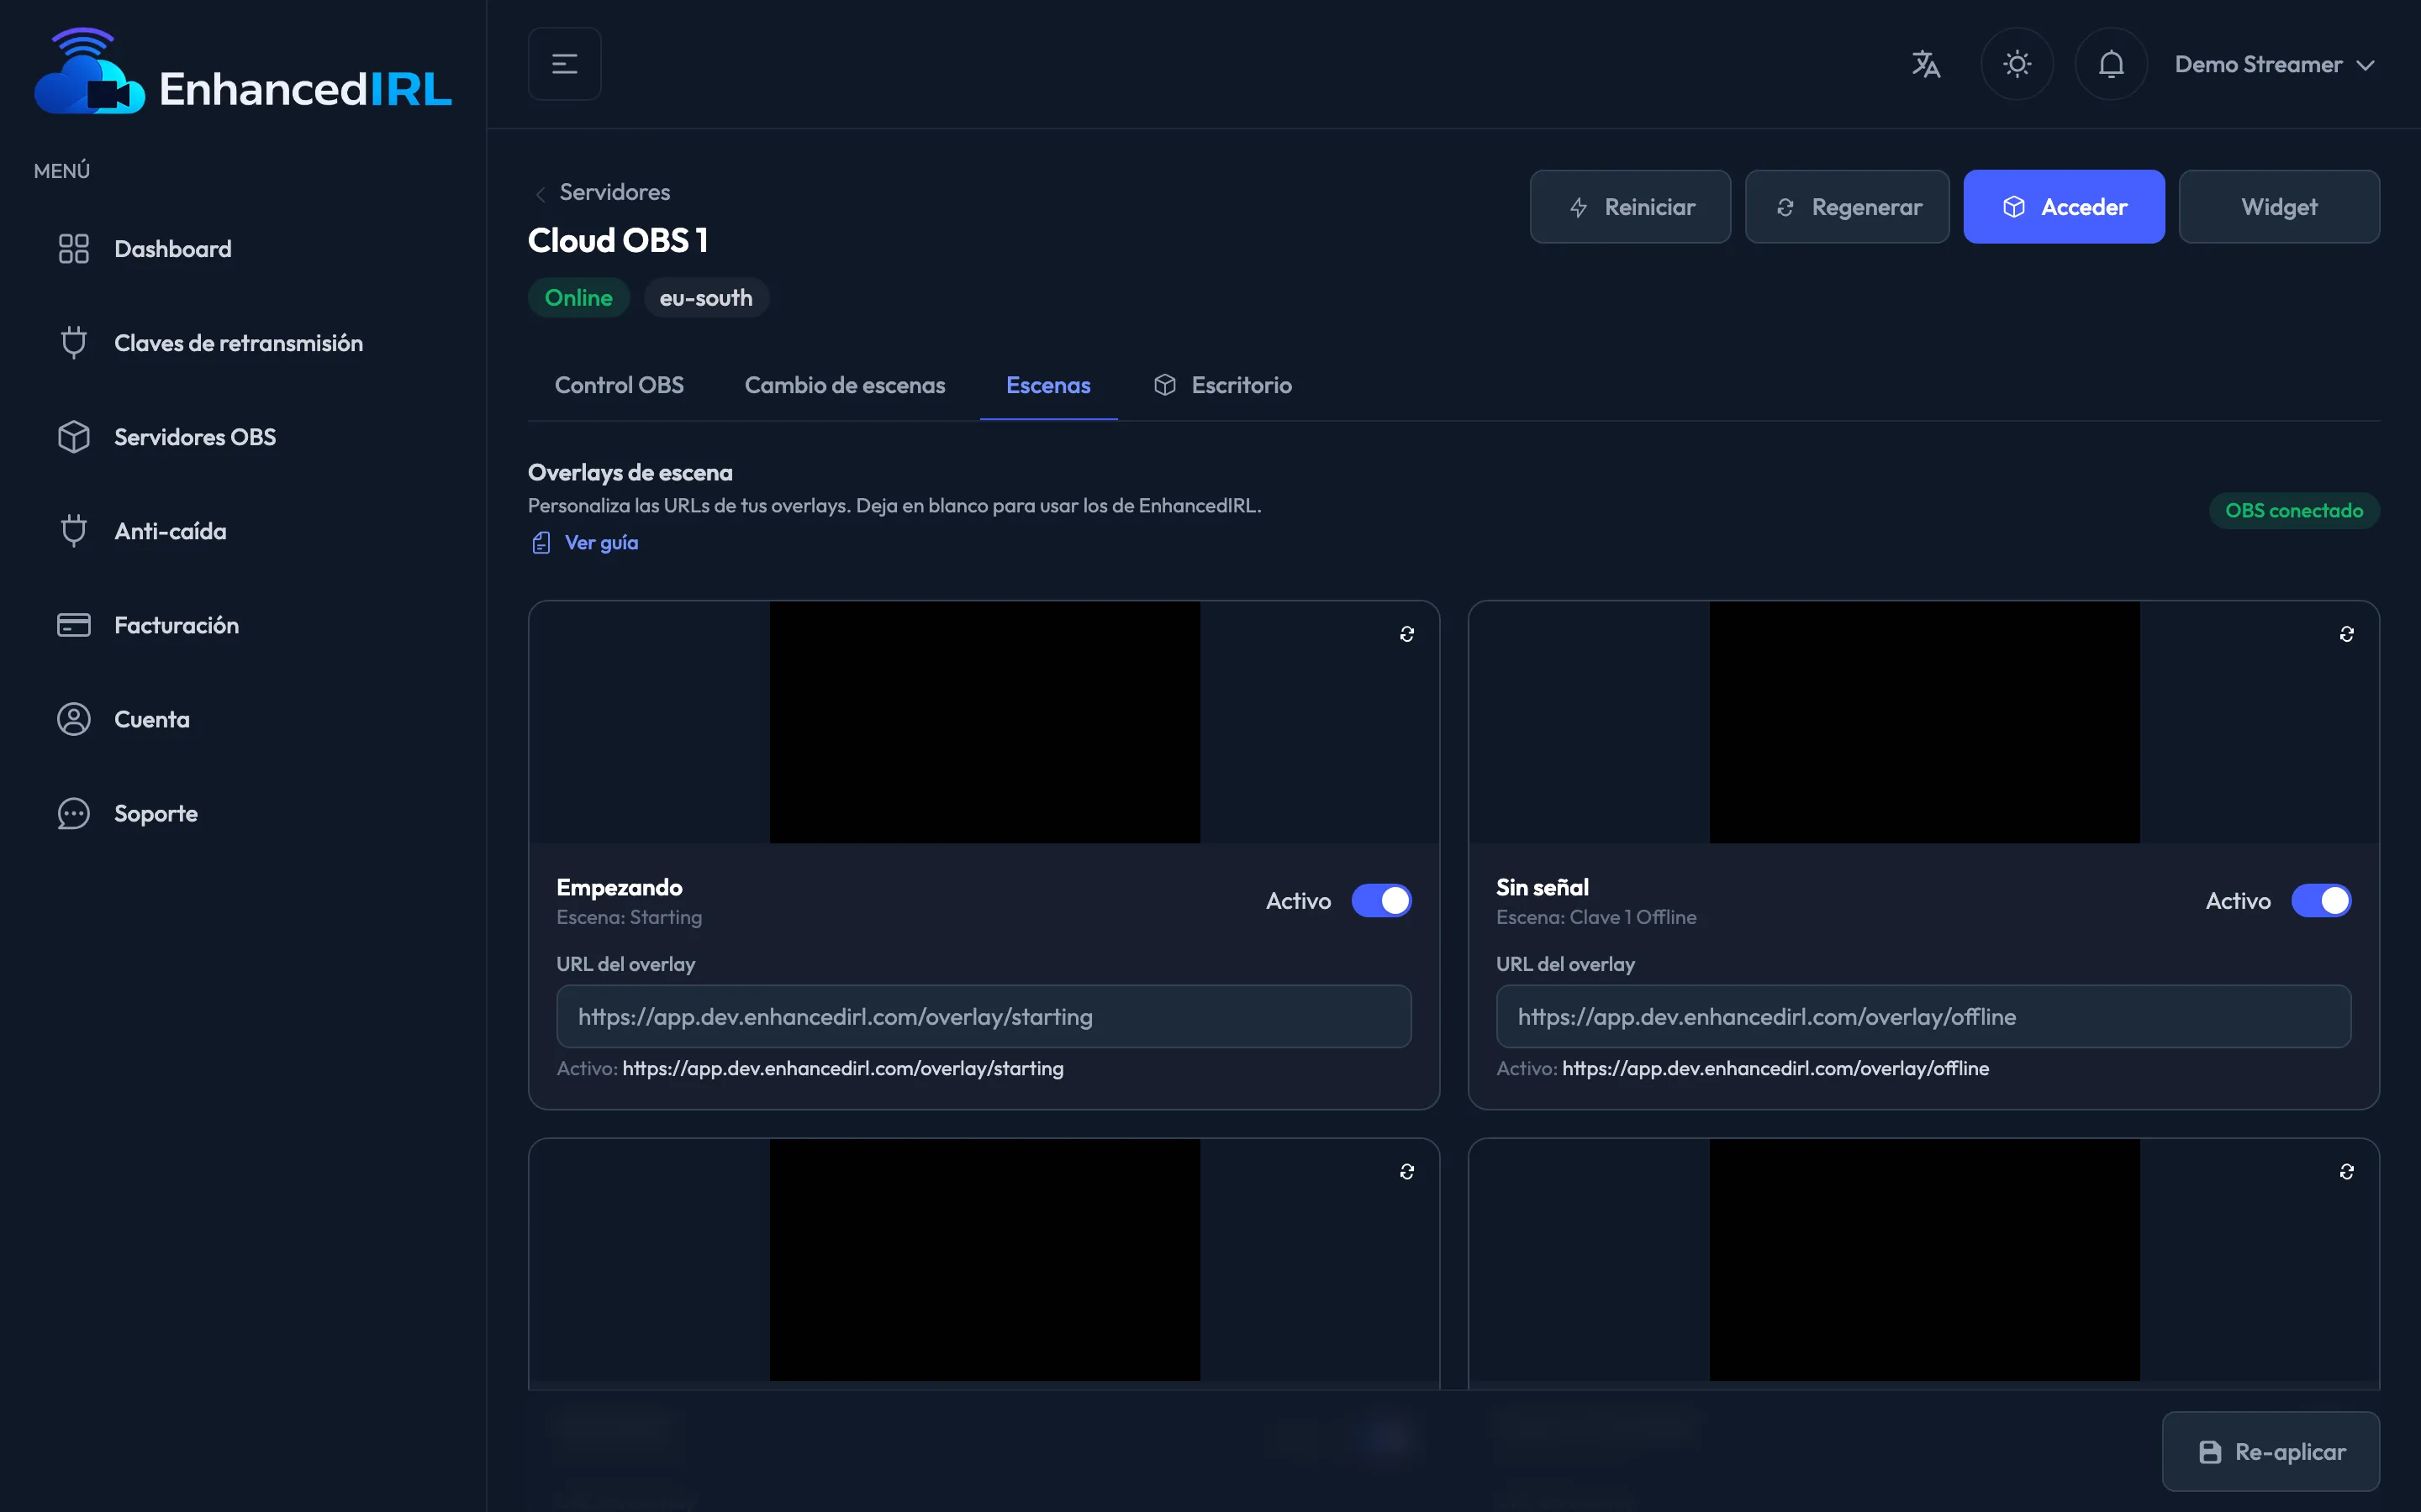The height and width of the screenshot is (1512, 2421).
Task: Click the Escena: Starting label
Action: tap(630, 917)
